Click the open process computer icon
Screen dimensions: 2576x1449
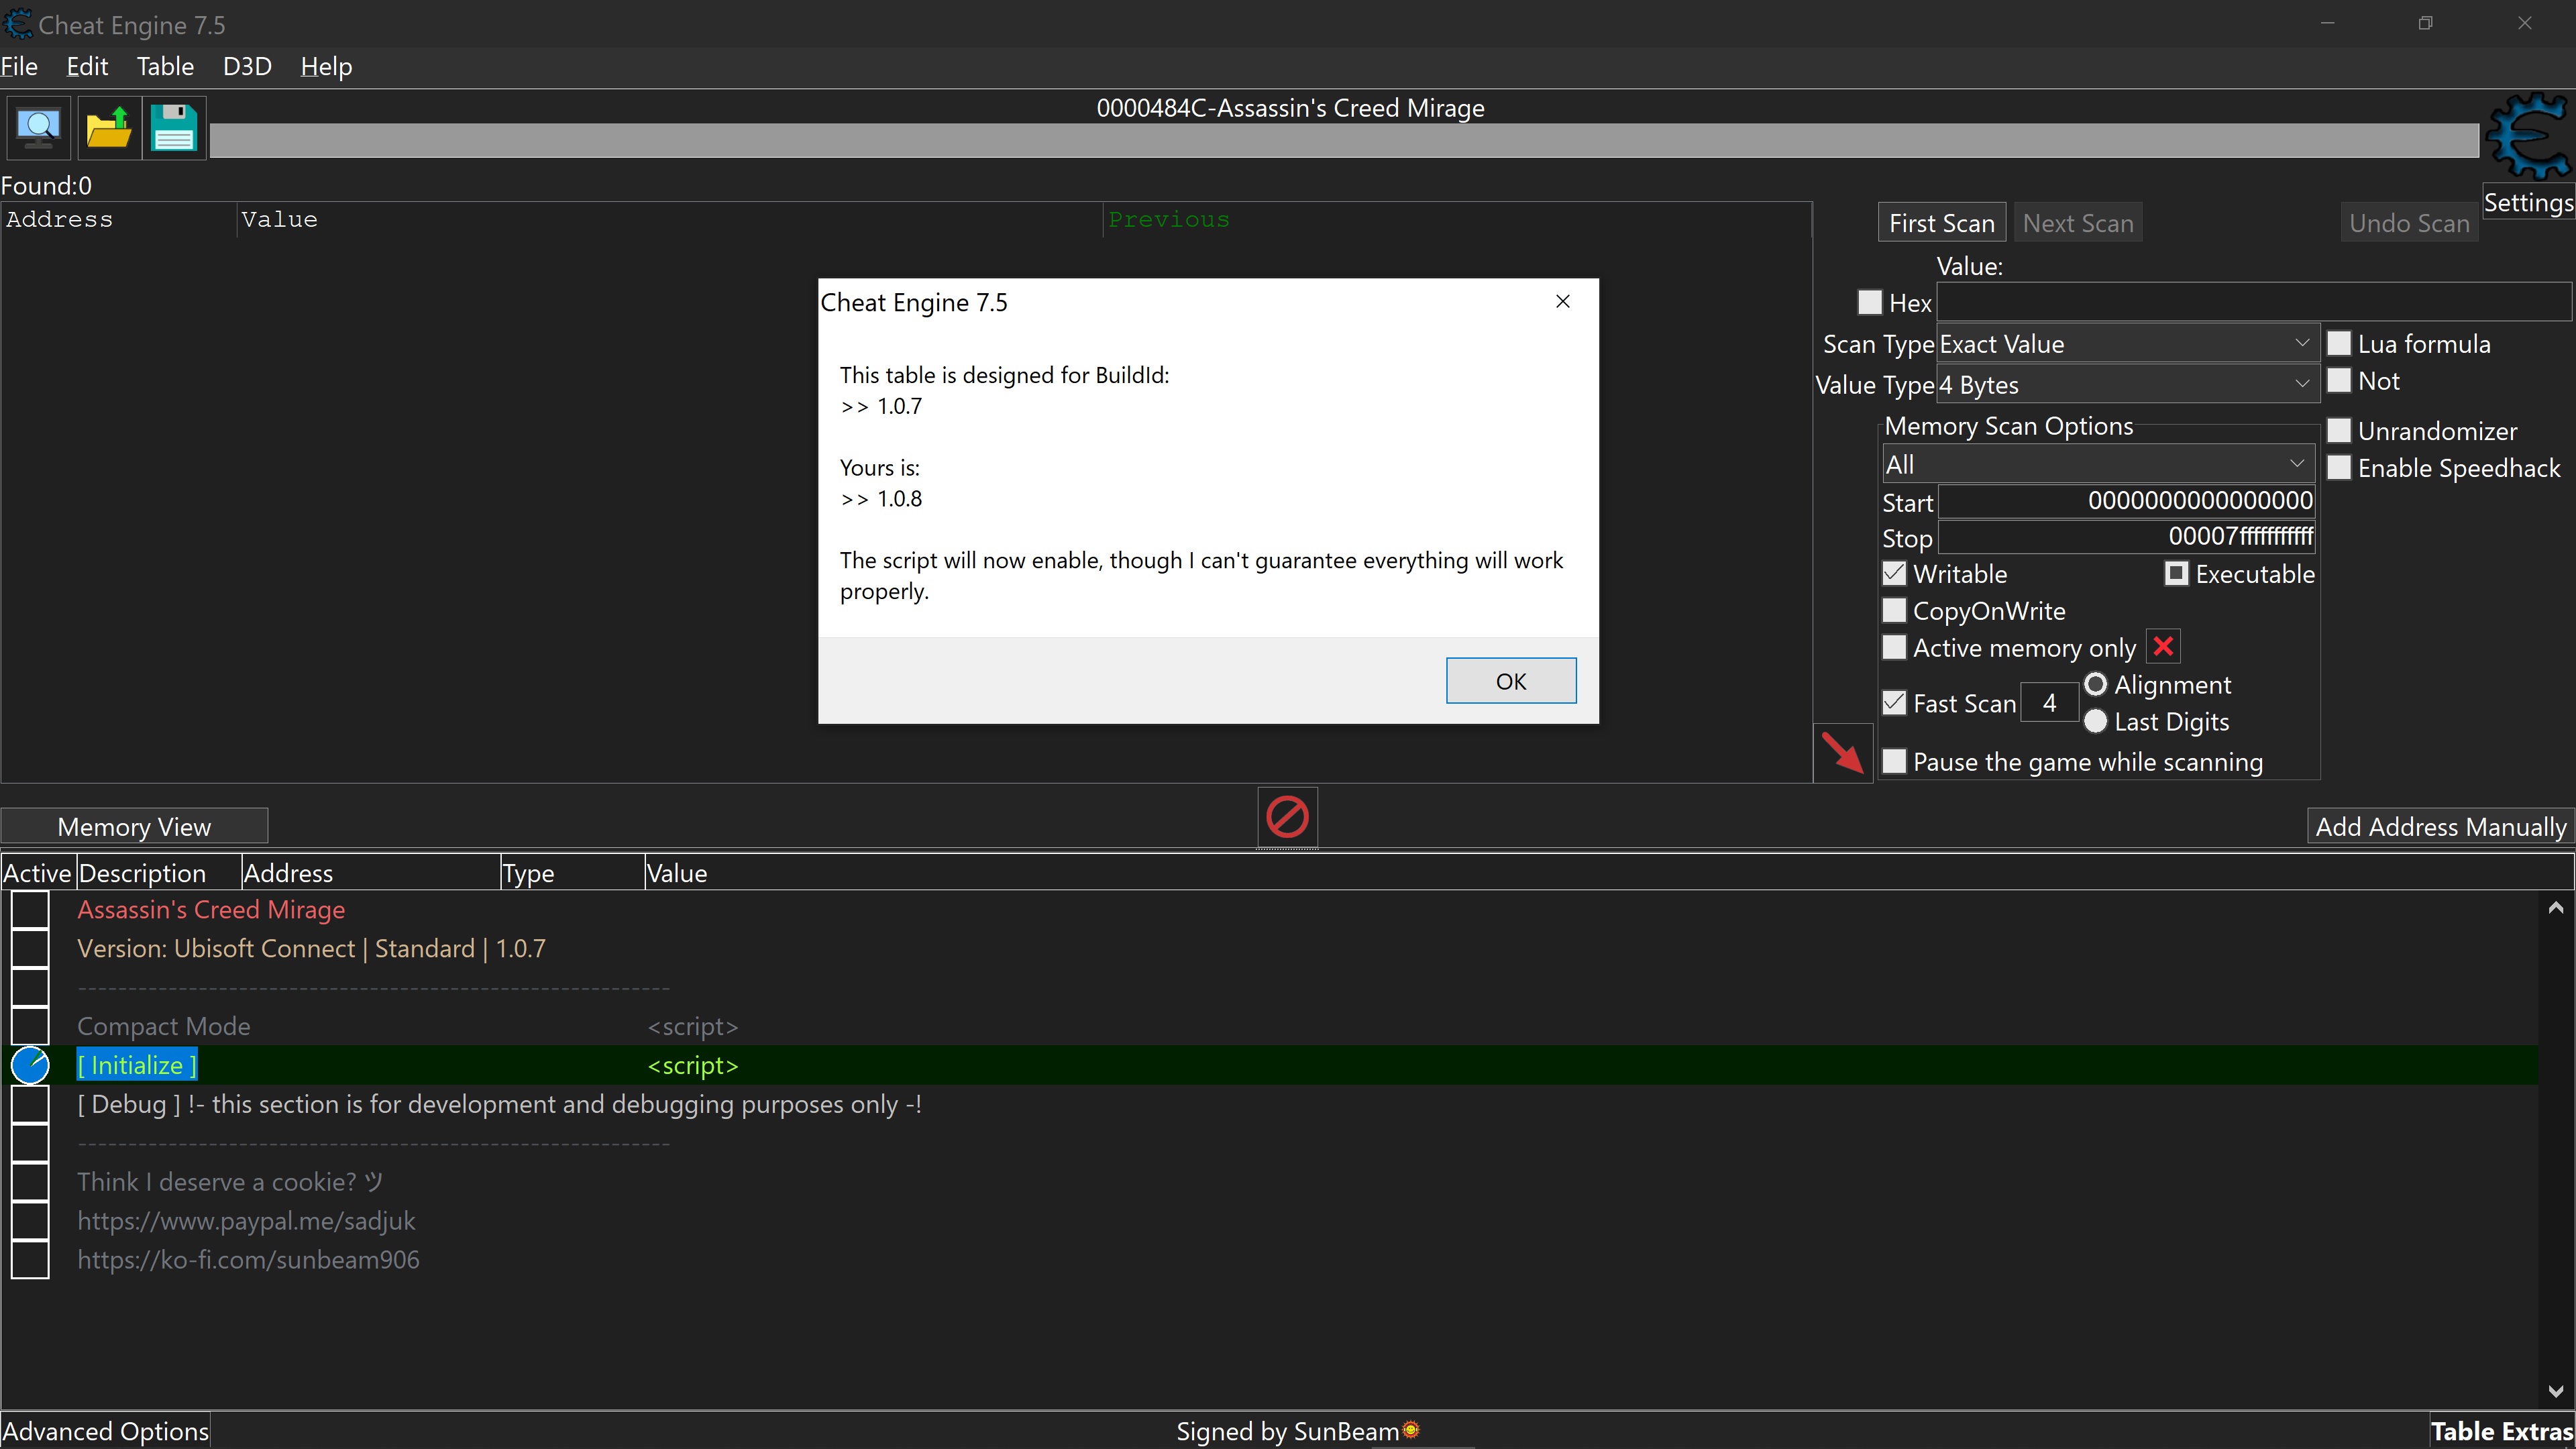click(38, 128)
